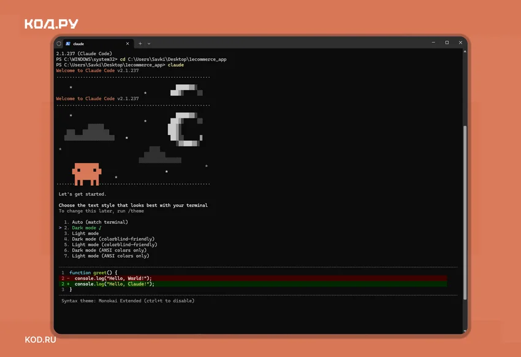Select option 1 Auto (match terminal)
Viewport: 521px width, 357px height.
96,222
